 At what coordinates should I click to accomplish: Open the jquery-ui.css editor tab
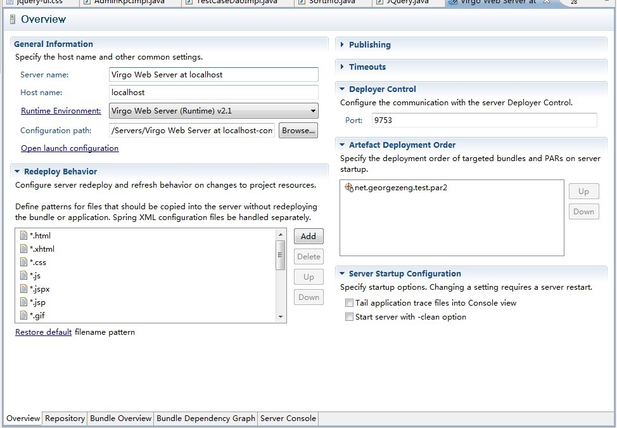pos(39,2)
